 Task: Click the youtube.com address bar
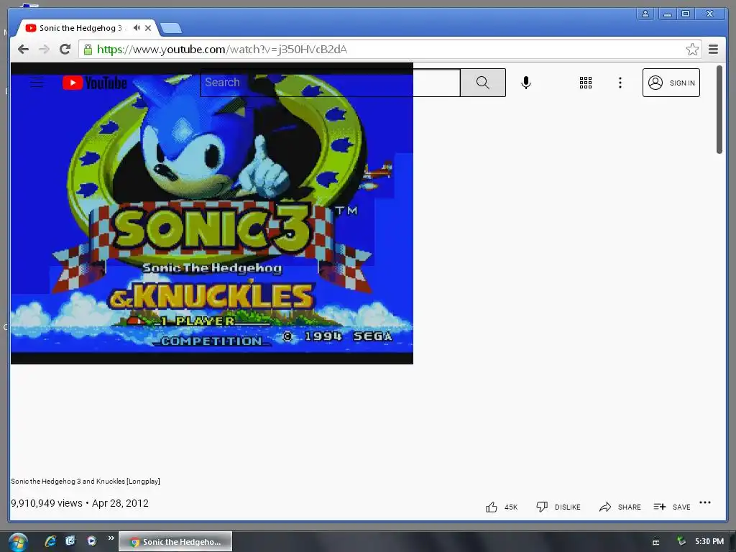point(390,50)
